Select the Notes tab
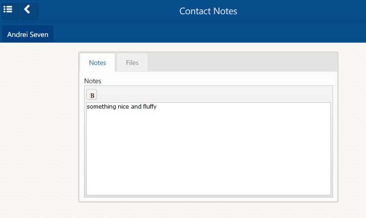This screenshot has height=218, width=366. 97,63
